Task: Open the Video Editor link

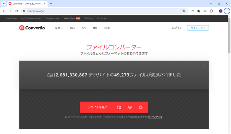Action: tap(69, 18)
